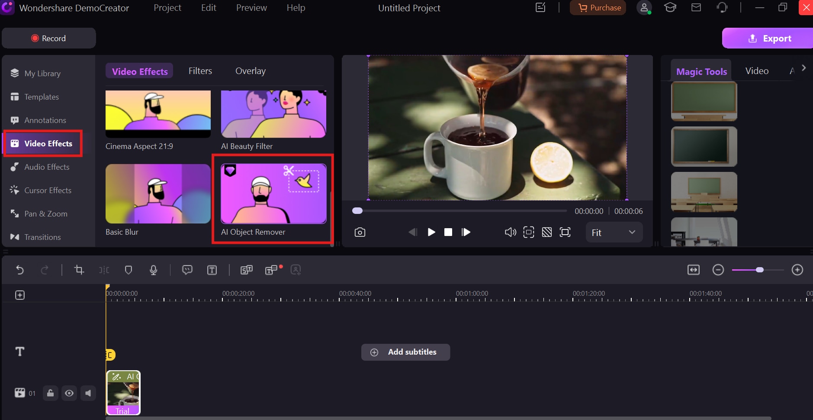The height and width of the screenshot is (420, 813).
Task: Click the diagonal-striped square icon in preview controls
Action: coord(547,233)
